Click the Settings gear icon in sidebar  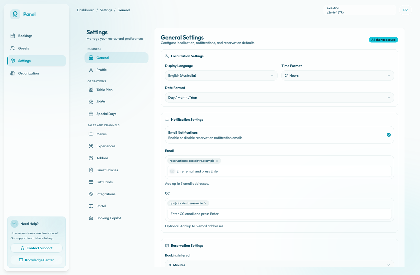(13, 61)
